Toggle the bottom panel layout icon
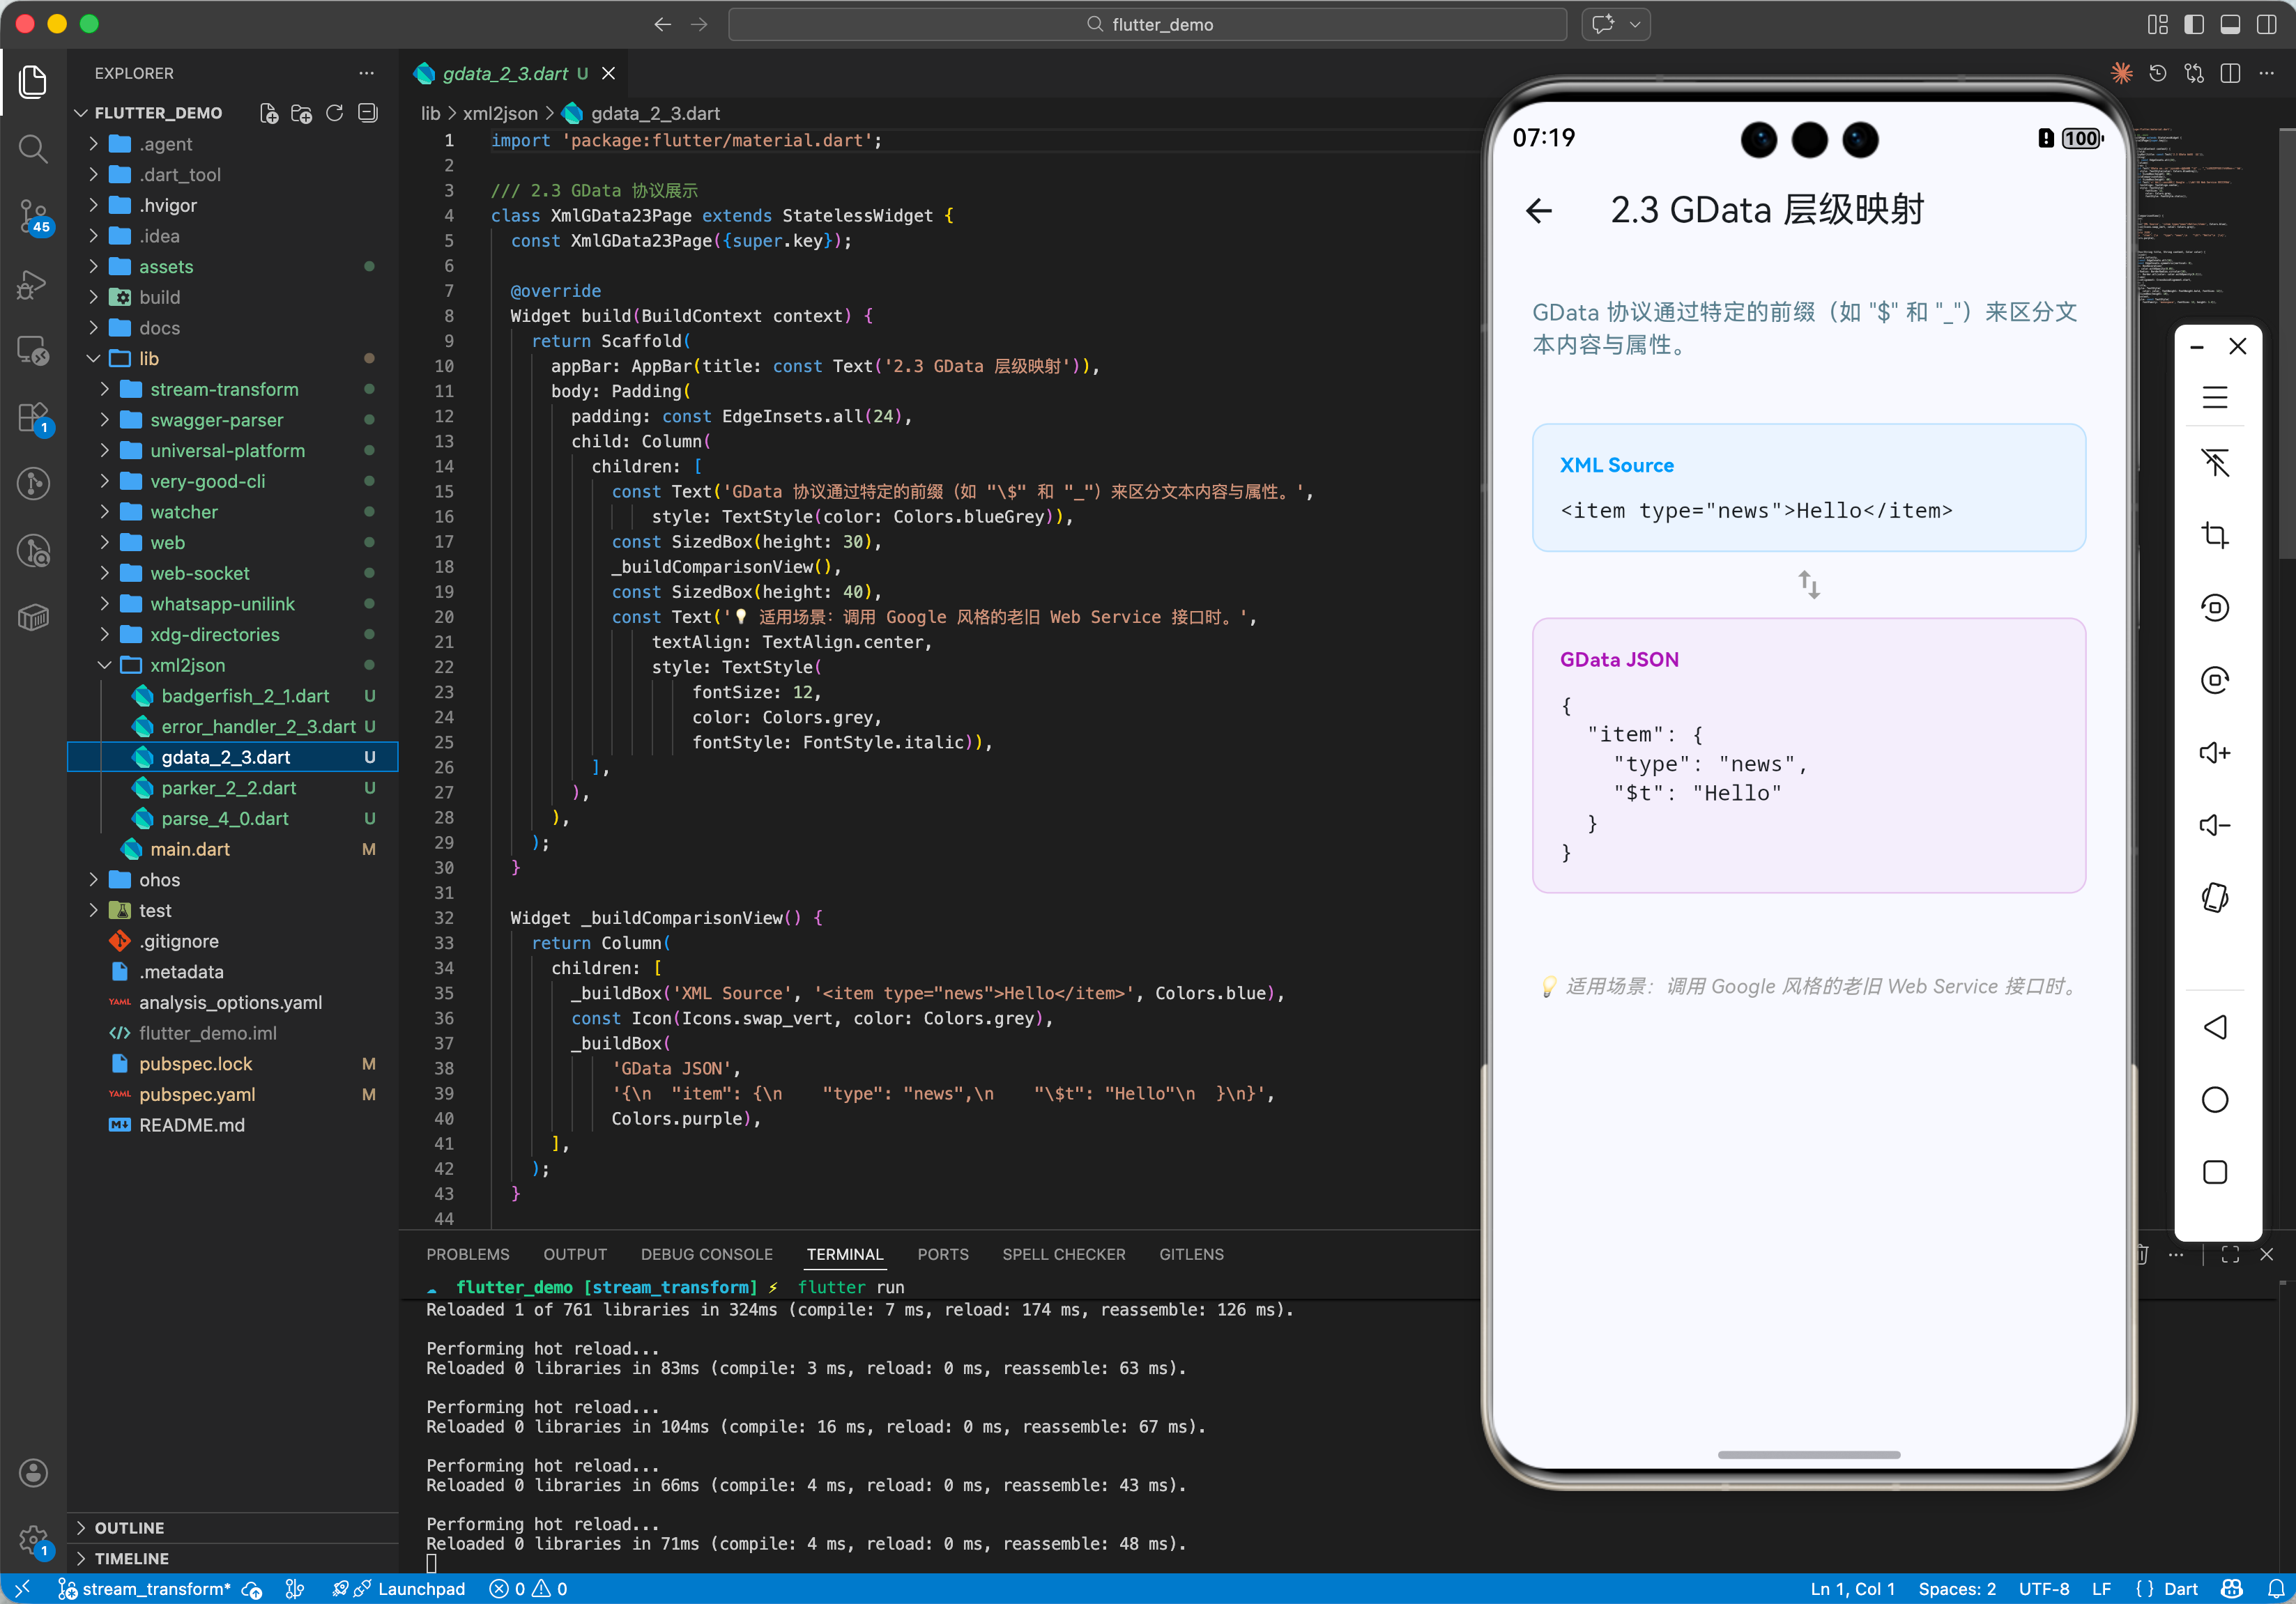 click(2229, 24)
